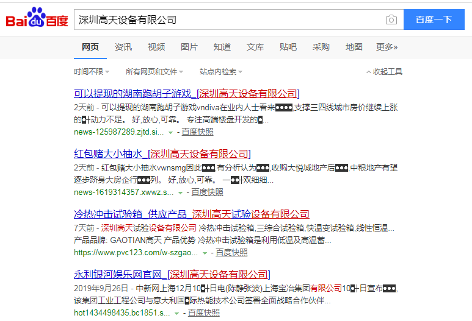Open result 冷热冲击试验箱_供应产品

coord(192,214)
